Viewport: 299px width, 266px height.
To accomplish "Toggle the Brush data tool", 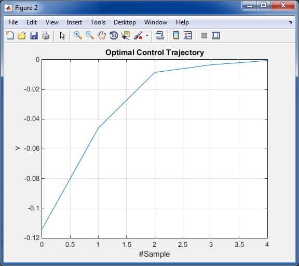I will pyautogui.click(x=138, y=35).
